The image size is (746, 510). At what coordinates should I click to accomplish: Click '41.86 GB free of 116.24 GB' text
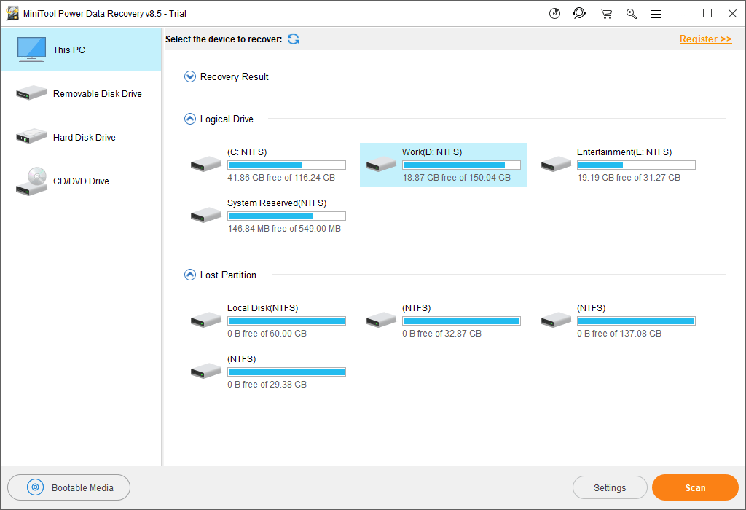281,178
